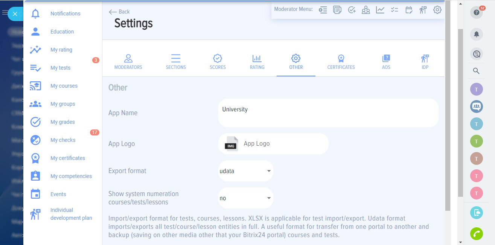Click the App Logo IMG file icon

click(231, 144)
